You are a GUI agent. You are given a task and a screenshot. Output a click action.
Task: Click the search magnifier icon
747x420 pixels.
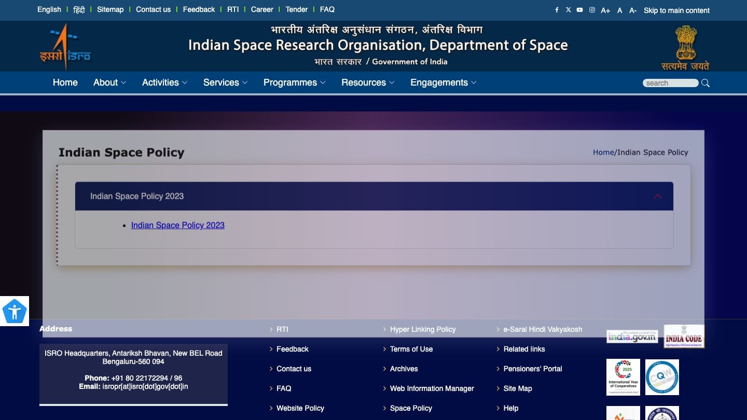[x=706, y=83]
